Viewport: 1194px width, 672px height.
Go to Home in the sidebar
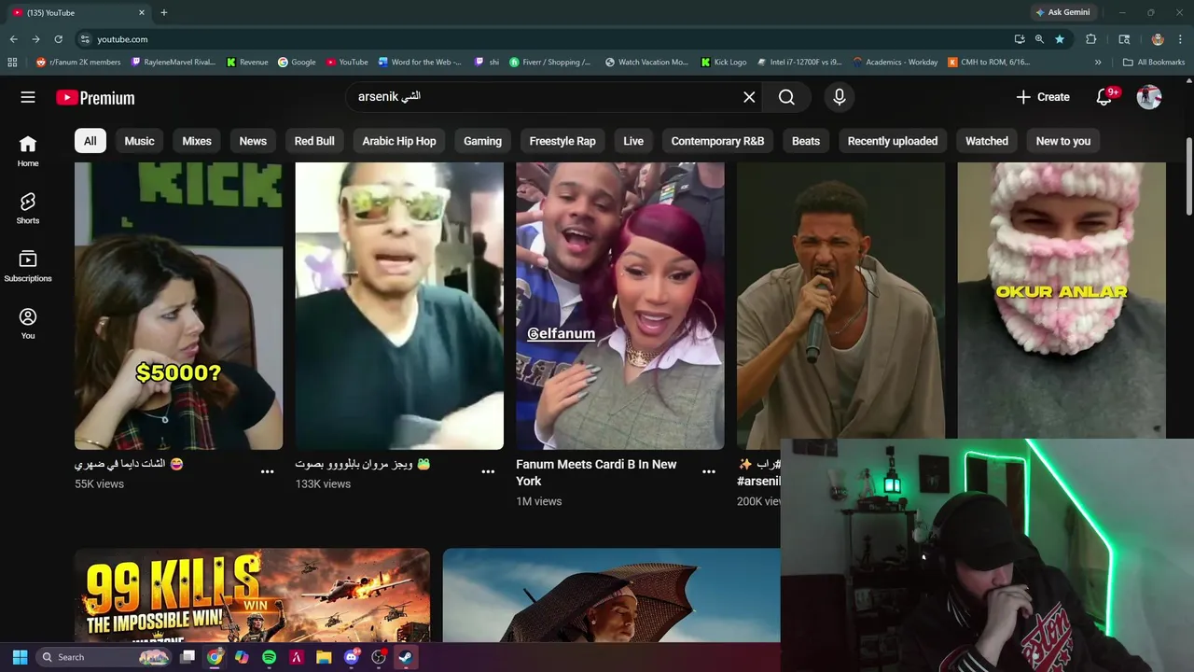coord(28,151)
